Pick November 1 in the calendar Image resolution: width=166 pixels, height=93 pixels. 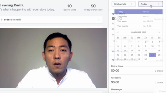pos(139,42)
